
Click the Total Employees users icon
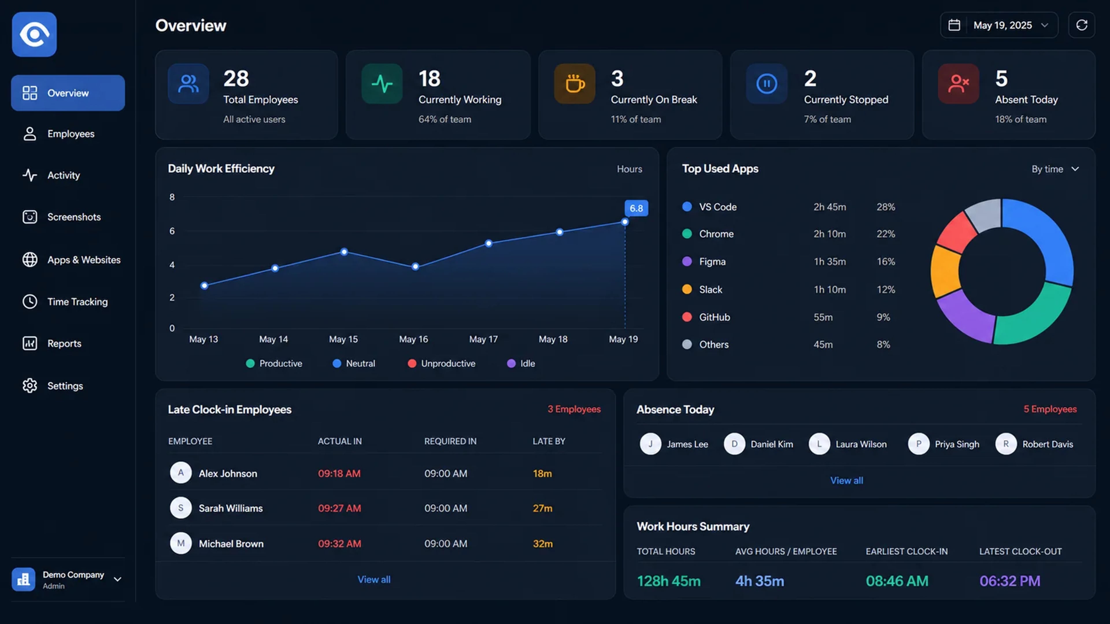(x=188, y=83)
